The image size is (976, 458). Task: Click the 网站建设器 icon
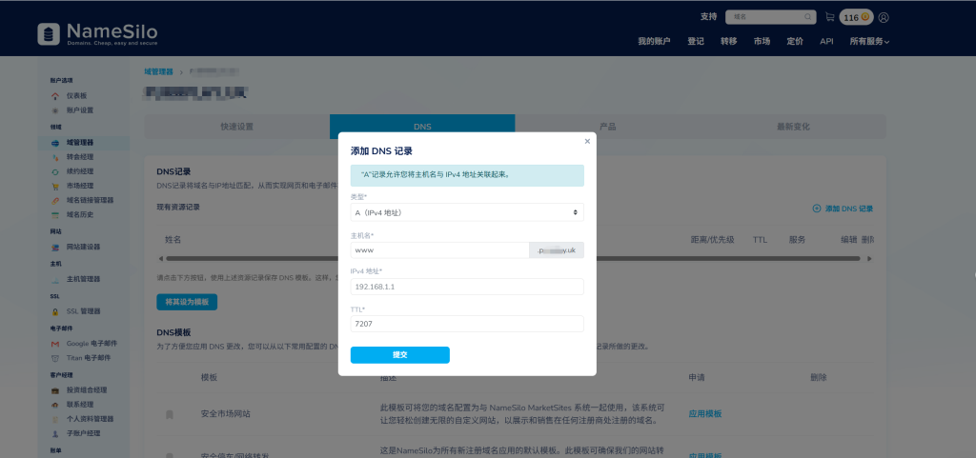point(55,247)
